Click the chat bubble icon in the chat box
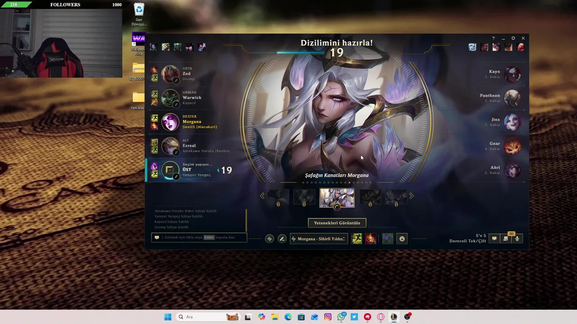Image resolution: width=577 pixels, height=324 pixels. click(x=157, y=237)
